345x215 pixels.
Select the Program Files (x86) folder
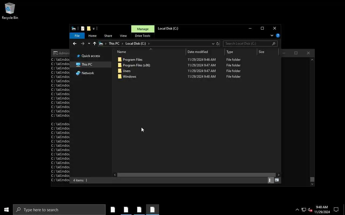pos(136,65)
